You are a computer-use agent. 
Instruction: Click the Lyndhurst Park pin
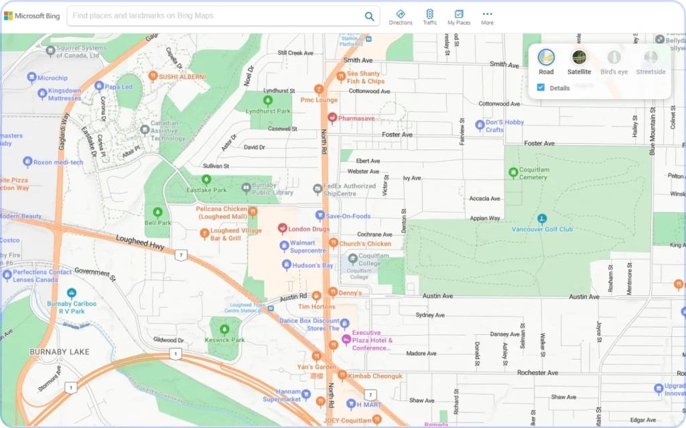pyautogui.click(x=268, y=101)
